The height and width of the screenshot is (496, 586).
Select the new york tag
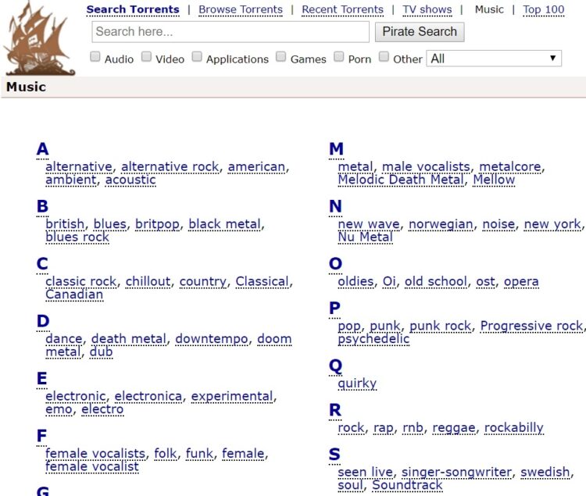click(552, 224)
